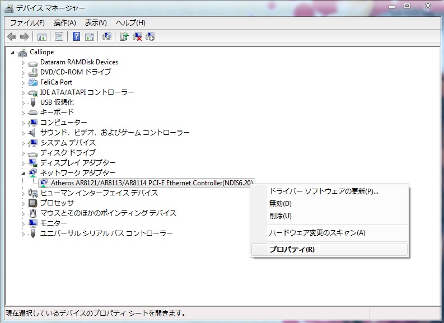Select the USB 仮想化 row
Screen dimensions: 444x323
(57, 102)
